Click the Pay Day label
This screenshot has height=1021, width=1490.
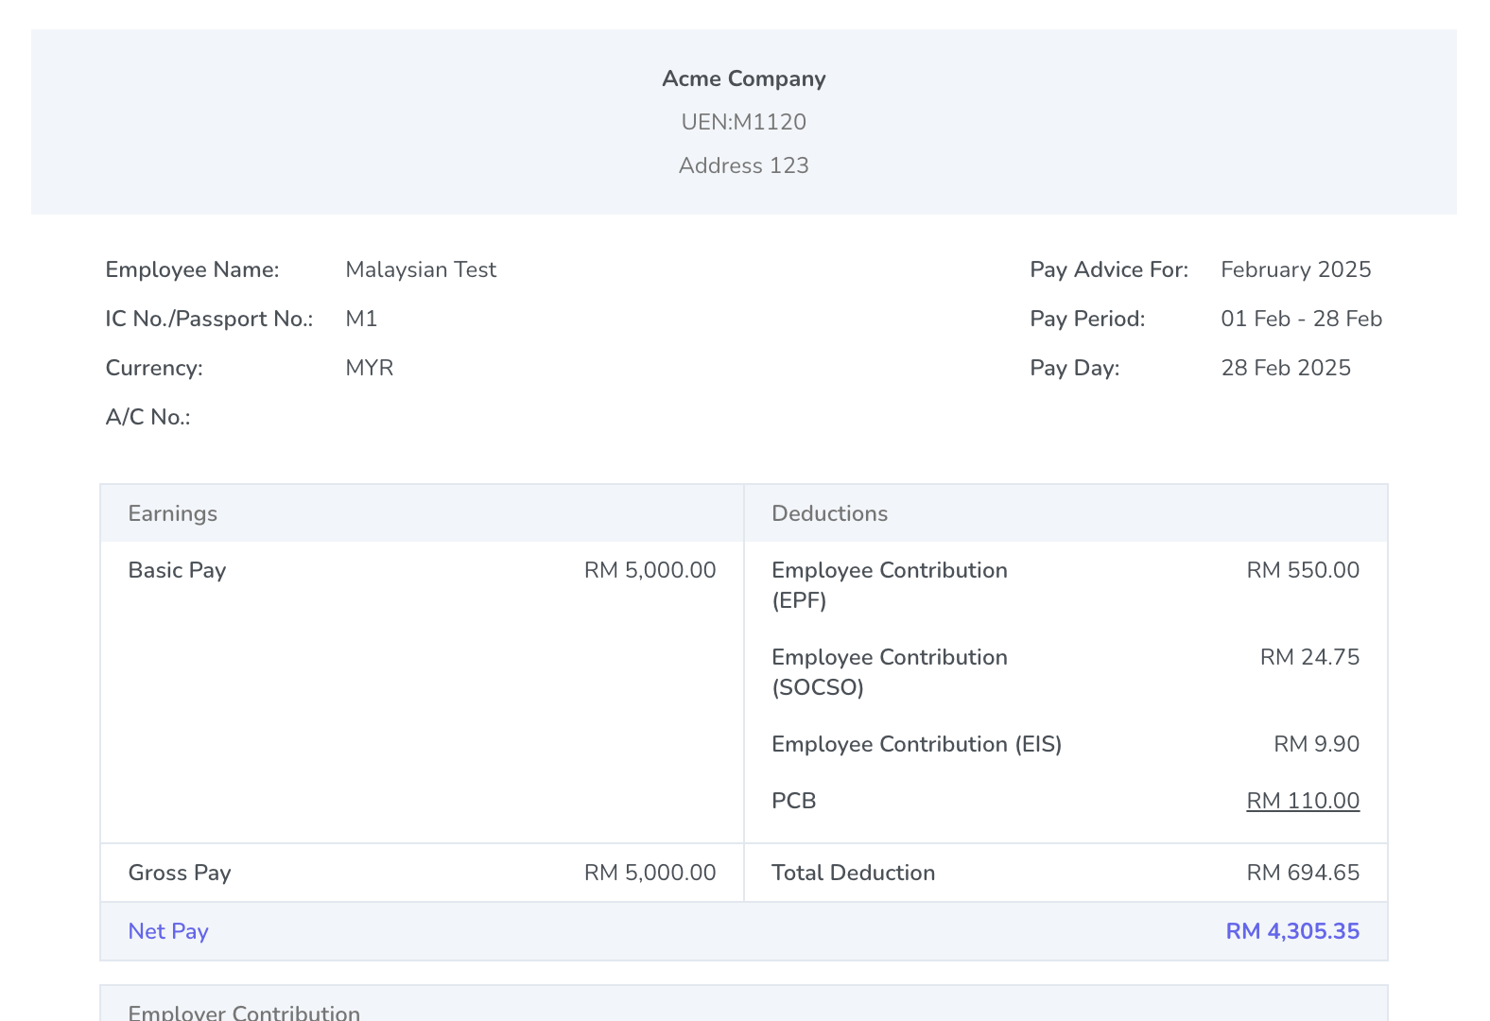(x=1075, y=368)
